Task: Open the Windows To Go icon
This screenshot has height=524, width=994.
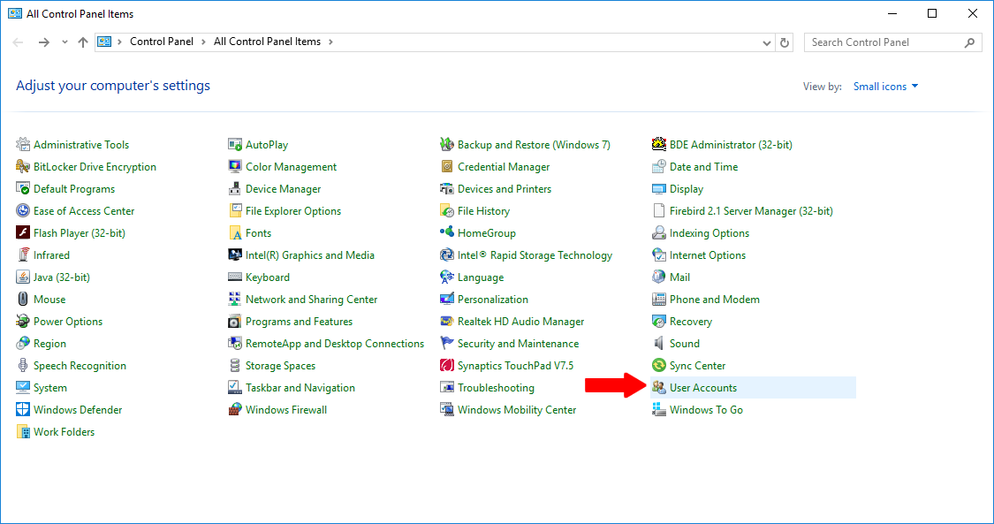Action: pos(659,410)
